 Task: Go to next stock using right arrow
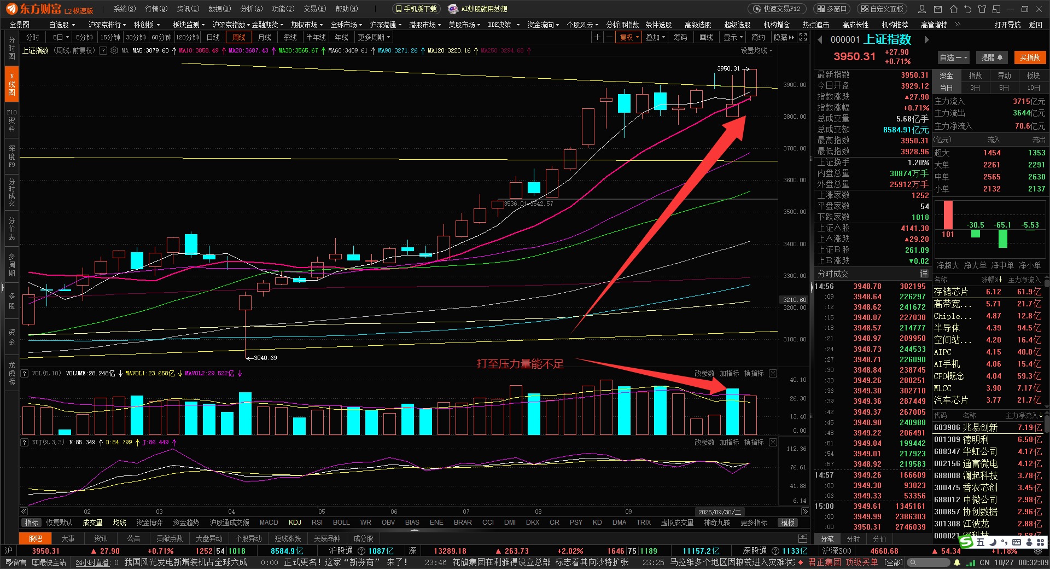point(926,39)
